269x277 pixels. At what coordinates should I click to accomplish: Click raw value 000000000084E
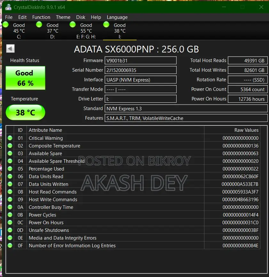[x=241, y=246]
